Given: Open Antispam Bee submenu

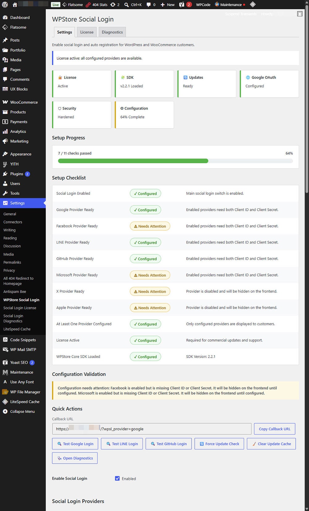Looking at the screenshot, I should [x=15, y=292].
